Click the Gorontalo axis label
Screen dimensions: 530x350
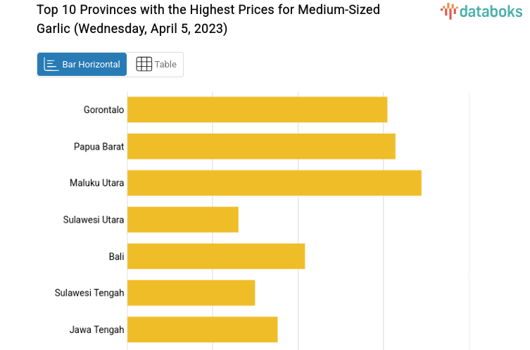[x=103, y=110]
